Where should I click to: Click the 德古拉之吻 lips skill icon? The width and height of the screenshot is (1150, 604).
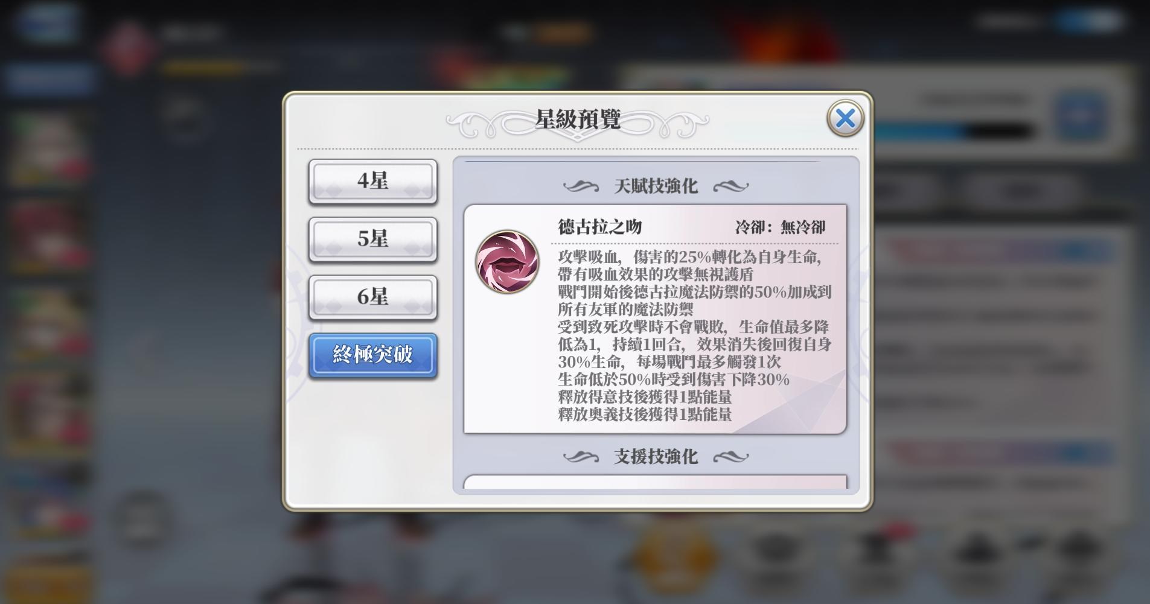[507, 261]
